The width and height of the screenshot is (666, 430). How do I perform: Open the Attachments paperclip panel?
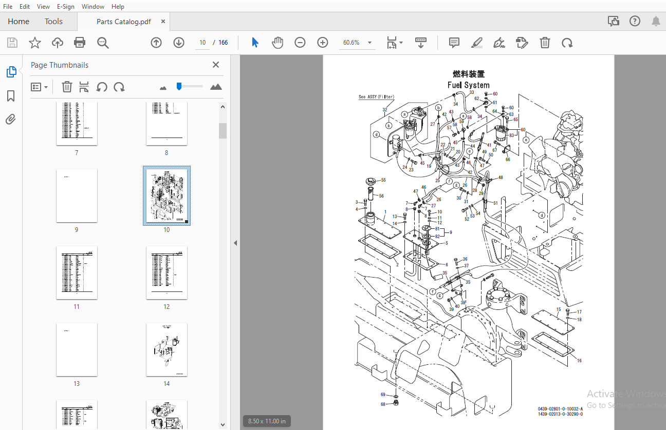pos(11,120)
